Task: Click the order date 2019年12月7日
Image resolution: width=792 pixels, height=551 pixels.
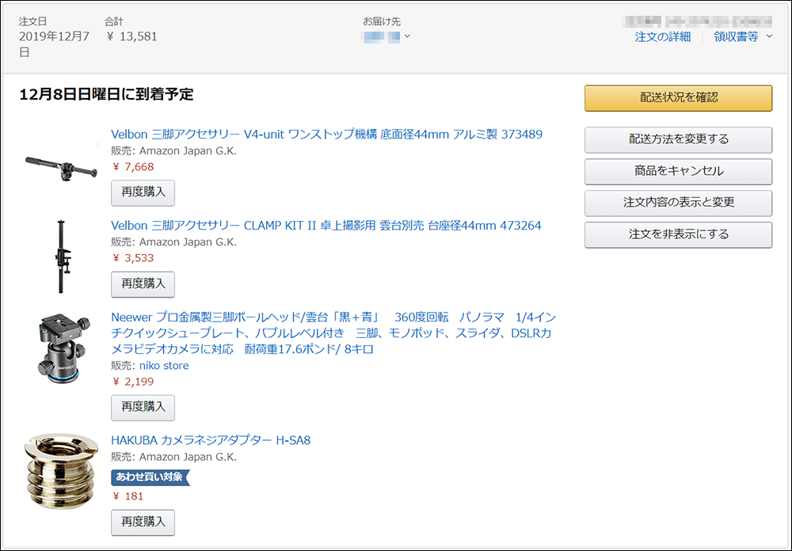Action: 54,44
